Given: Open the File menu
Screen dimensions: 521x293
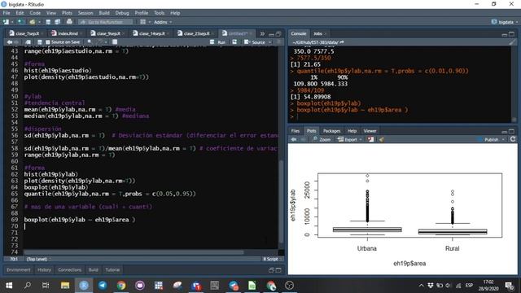Looking at the screenshot, I should coord(7,13).
